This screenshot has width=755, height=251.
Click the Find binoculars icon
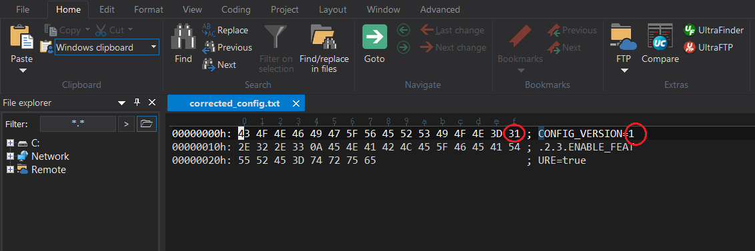pos(183,37)
